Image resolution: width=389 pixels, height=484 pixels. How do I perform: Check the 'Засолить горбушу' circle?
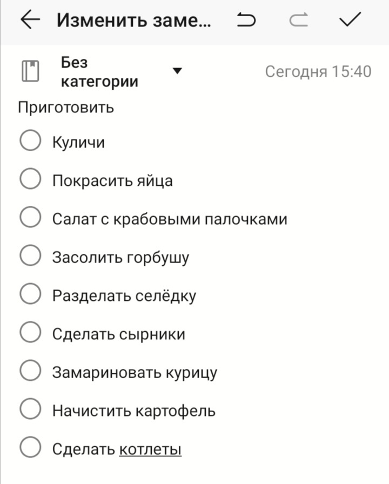point(30,257)
